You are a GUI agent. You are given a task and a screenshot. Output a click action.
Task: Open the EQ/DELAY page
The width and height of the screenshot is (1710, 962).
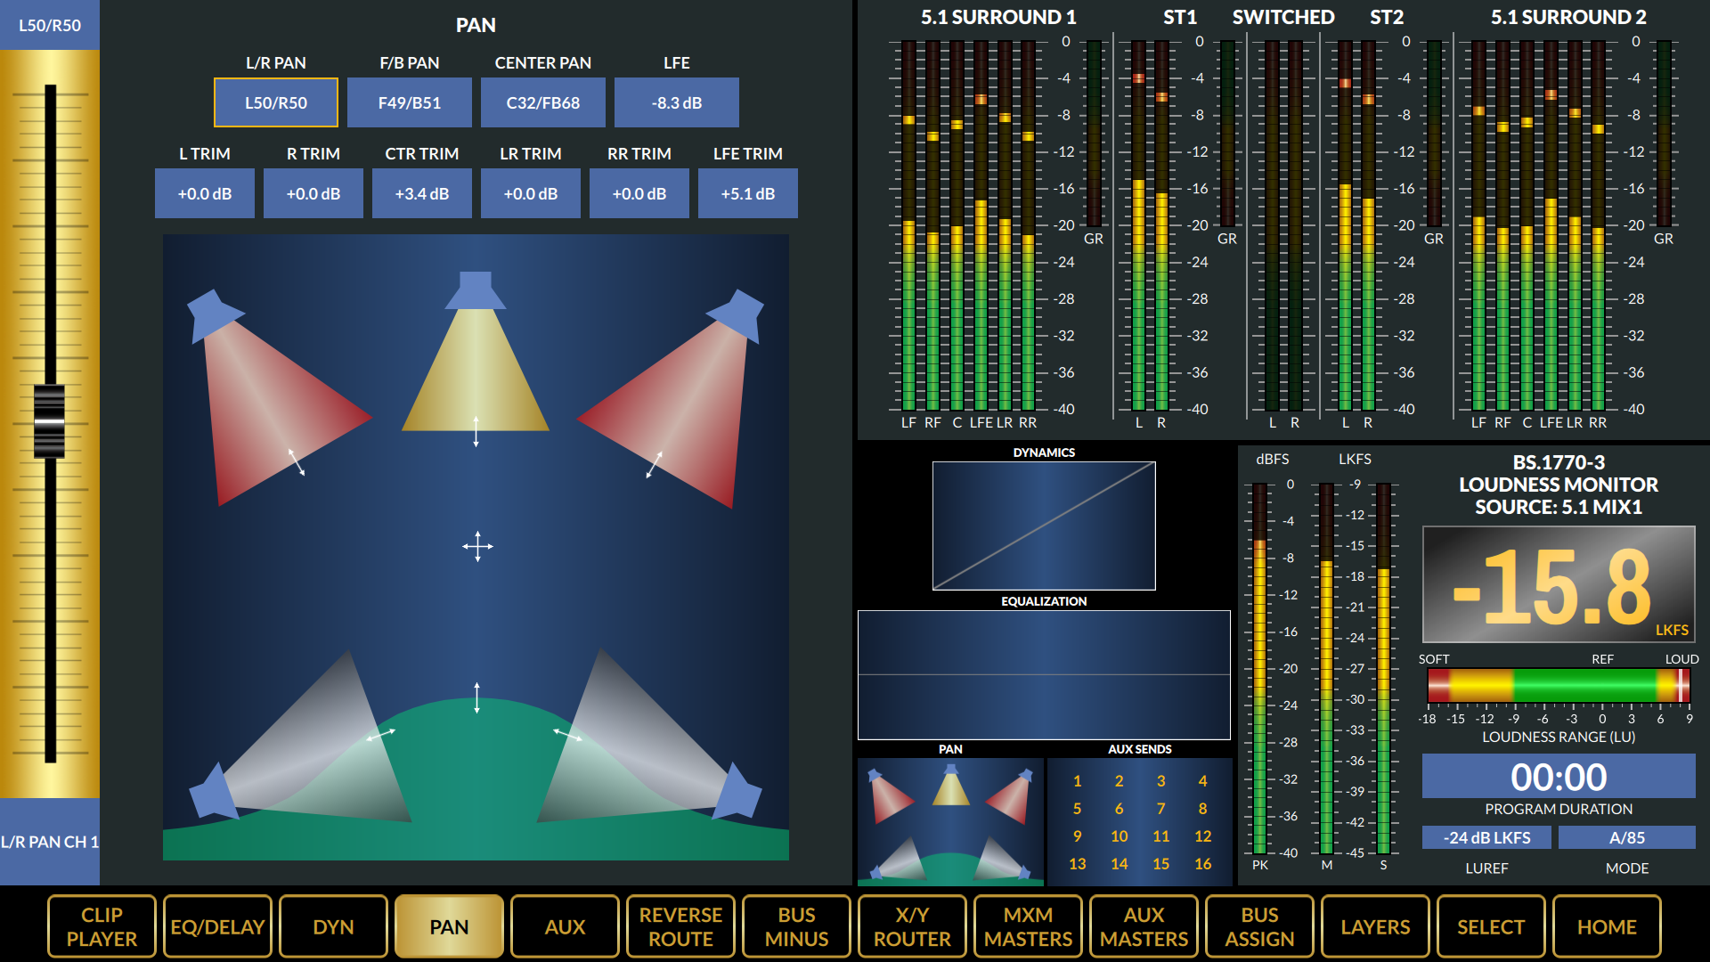pyautogui.click(x=217, y=926)
